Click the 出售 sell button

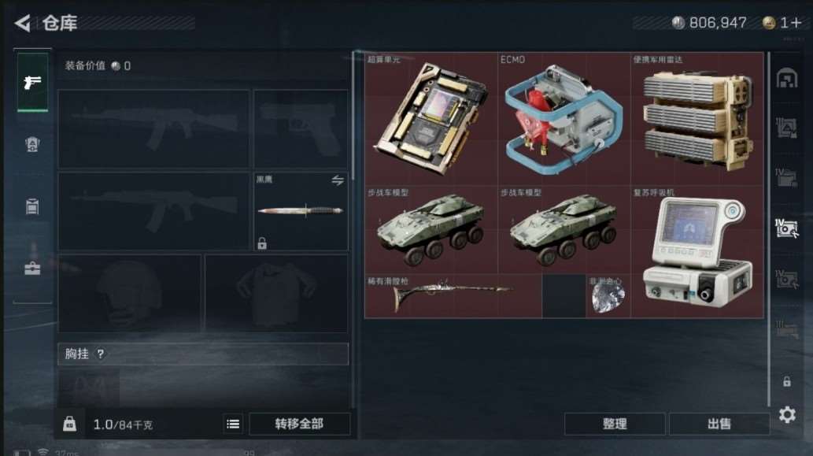[x=719, y=424]
